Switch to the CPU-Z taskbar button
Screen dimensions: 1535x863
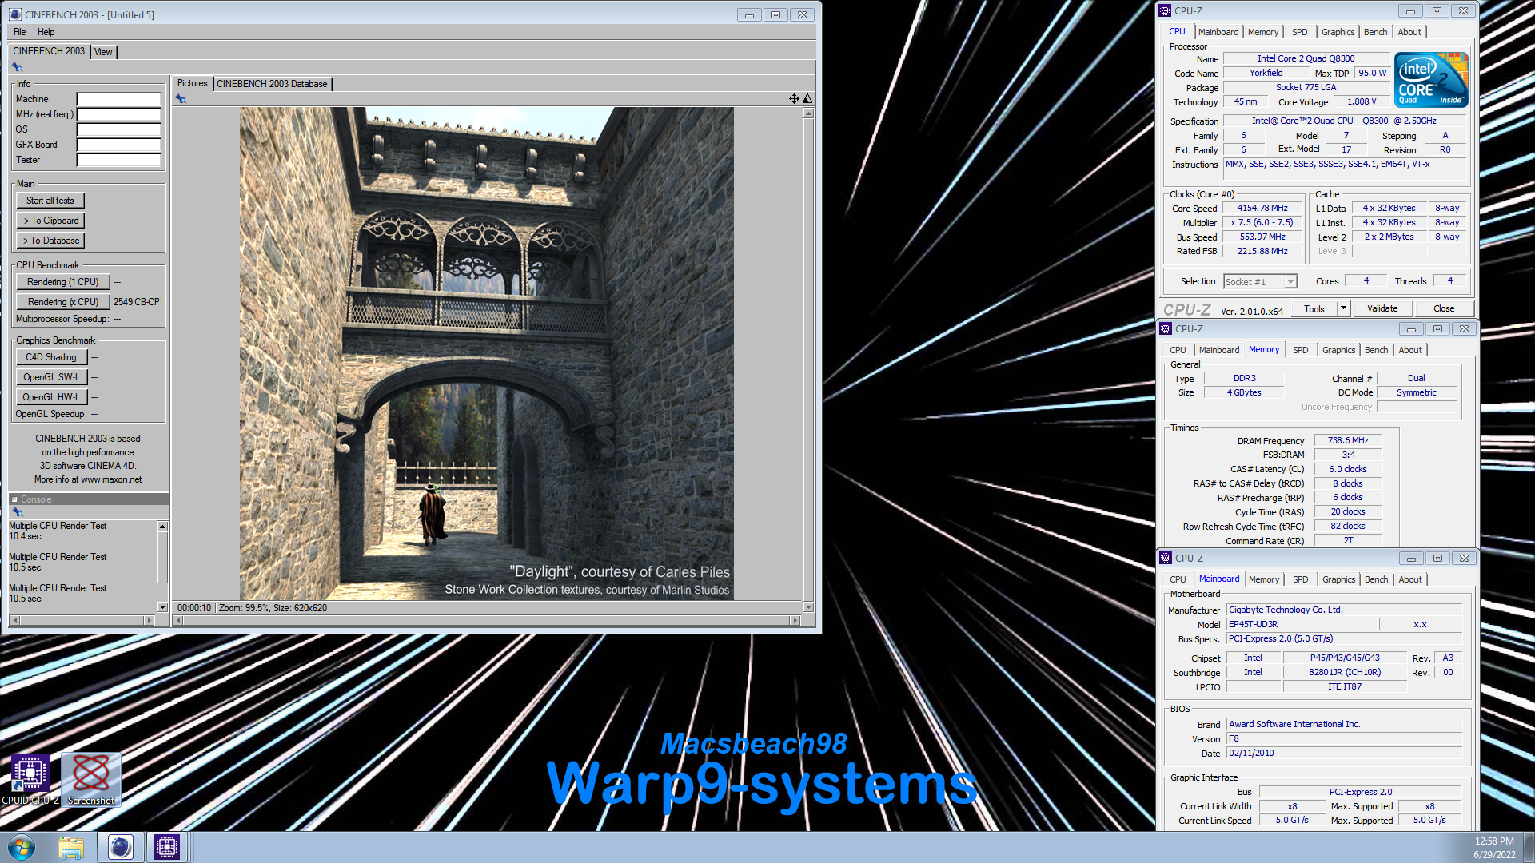[167, 847]
